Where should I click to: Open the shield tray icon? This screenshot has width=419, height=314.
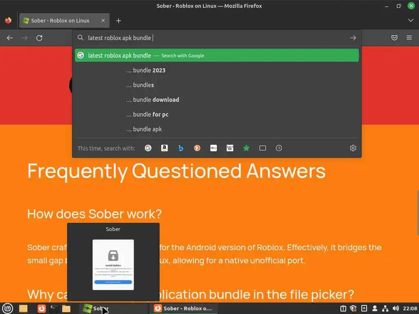point(353,308)
